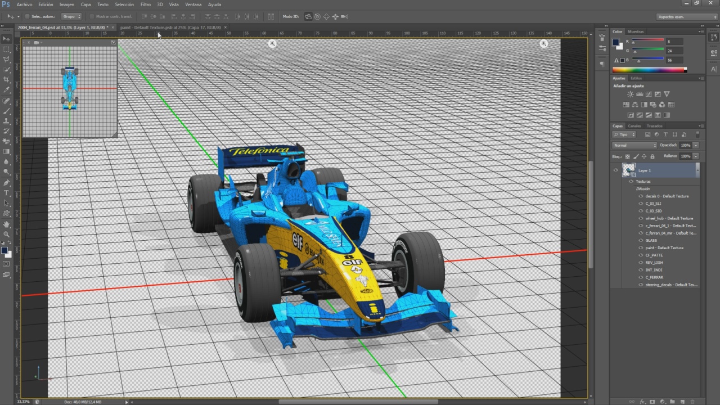
Task: Click the new group folder icon
Action: (672, 402)
